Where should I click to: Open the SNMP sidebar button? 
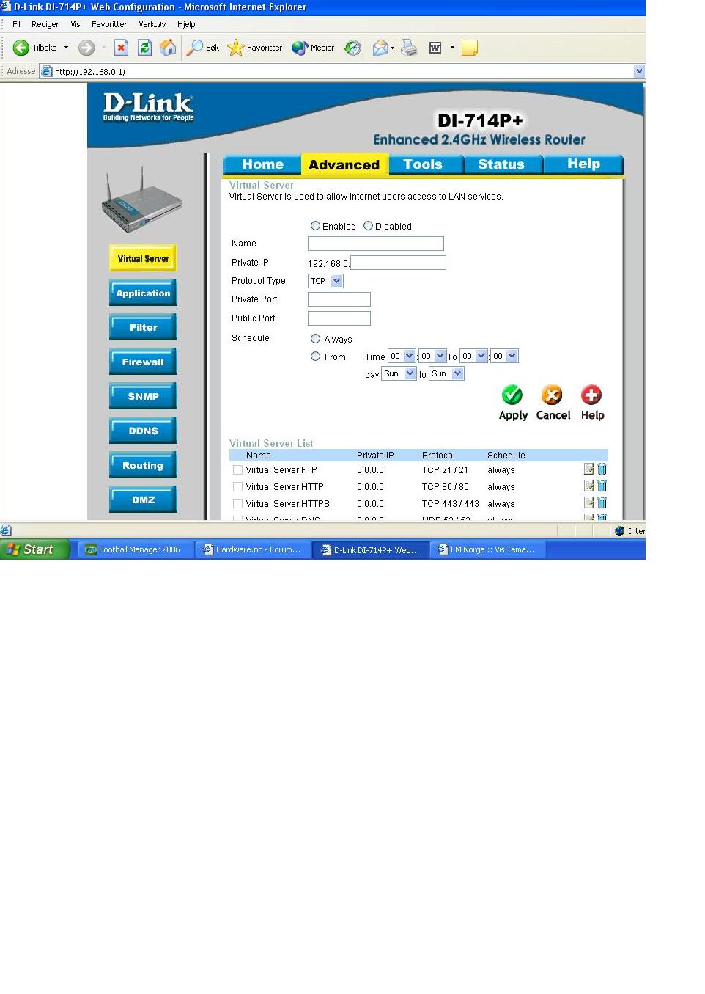point(143,396)
